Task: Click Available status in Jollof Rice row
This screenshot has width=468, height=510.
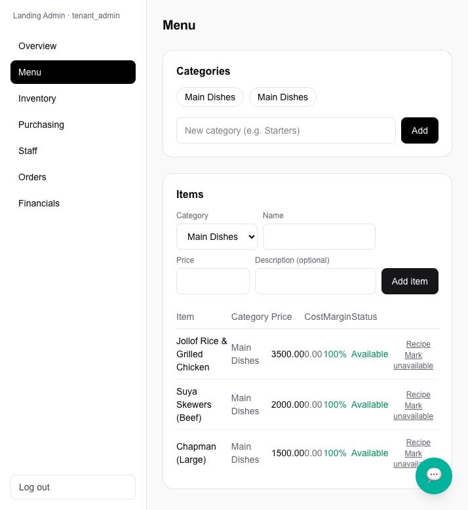Action: click(370, 354)
